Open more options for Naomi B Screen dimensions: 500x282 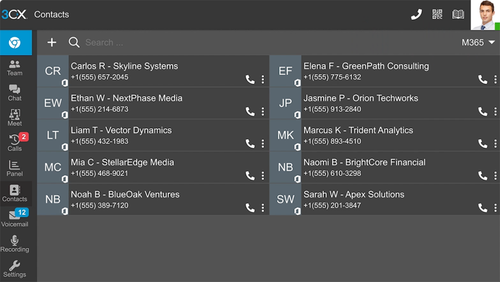point(495,176)
